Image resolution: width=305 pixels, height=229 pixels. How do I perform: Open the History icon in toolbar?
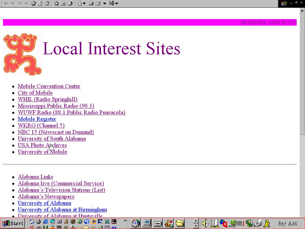pos(70,4)
